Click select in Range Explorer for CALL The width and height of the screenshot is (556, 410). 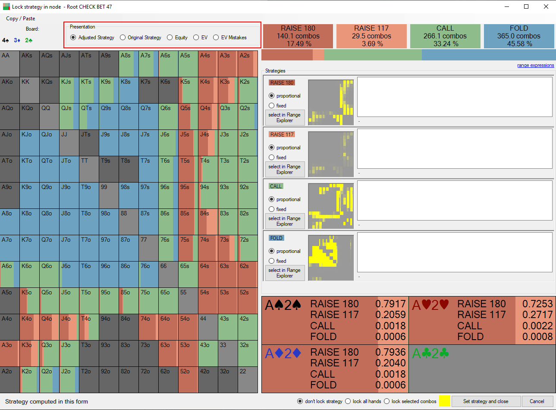pos(285,221)
